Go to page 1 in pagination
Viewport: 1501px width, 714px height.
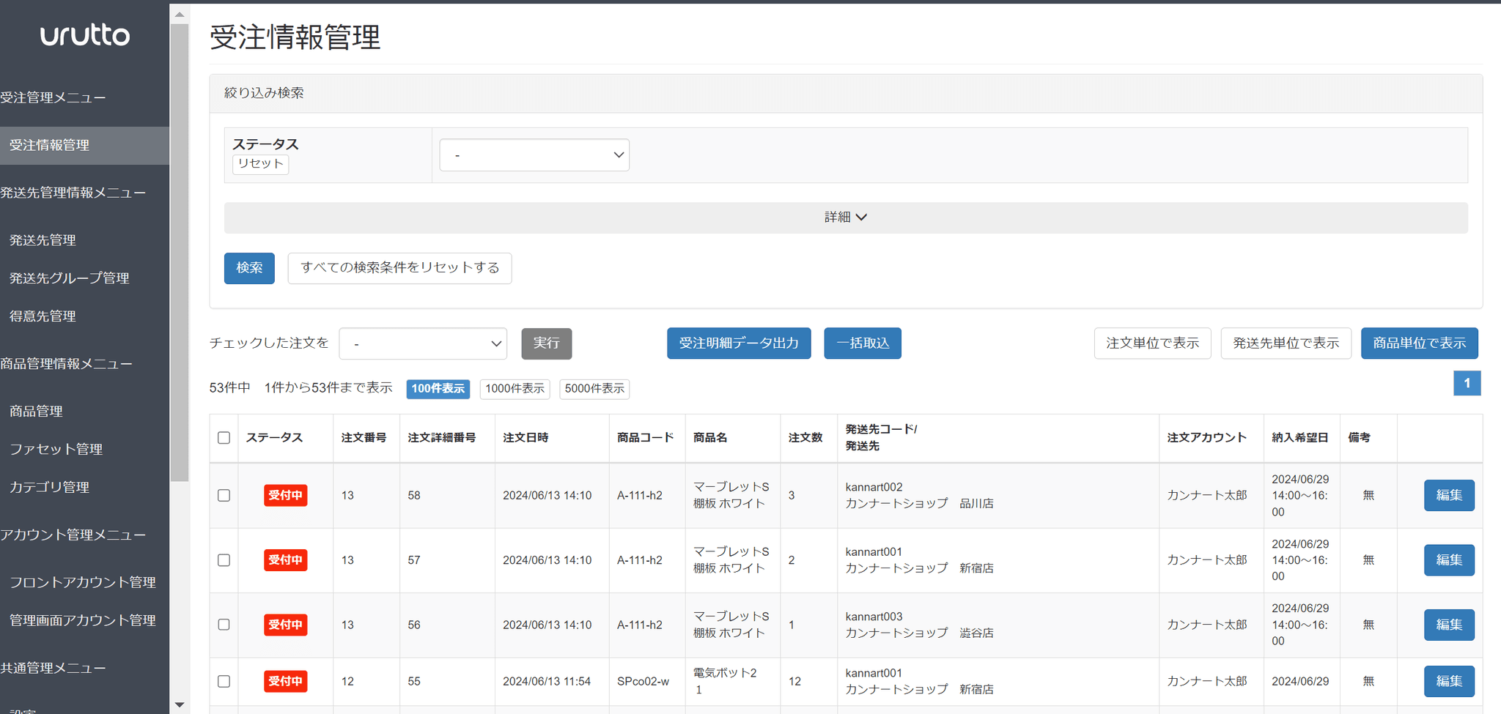pos(1467,383)
